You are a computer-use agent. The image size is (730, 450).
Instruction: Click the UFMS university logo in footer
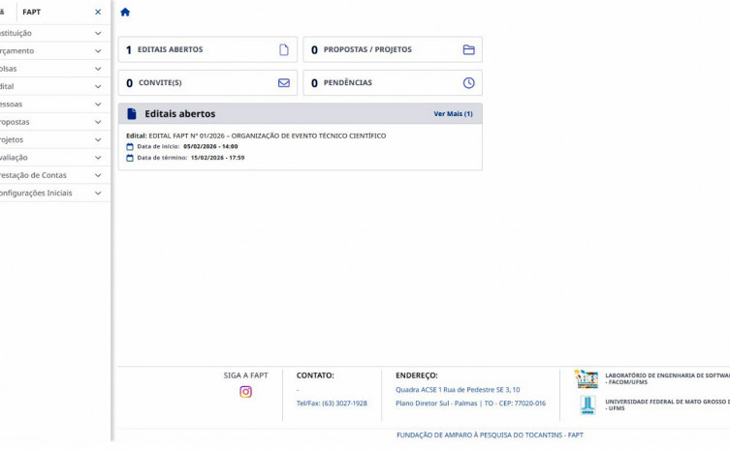(587, 405)
